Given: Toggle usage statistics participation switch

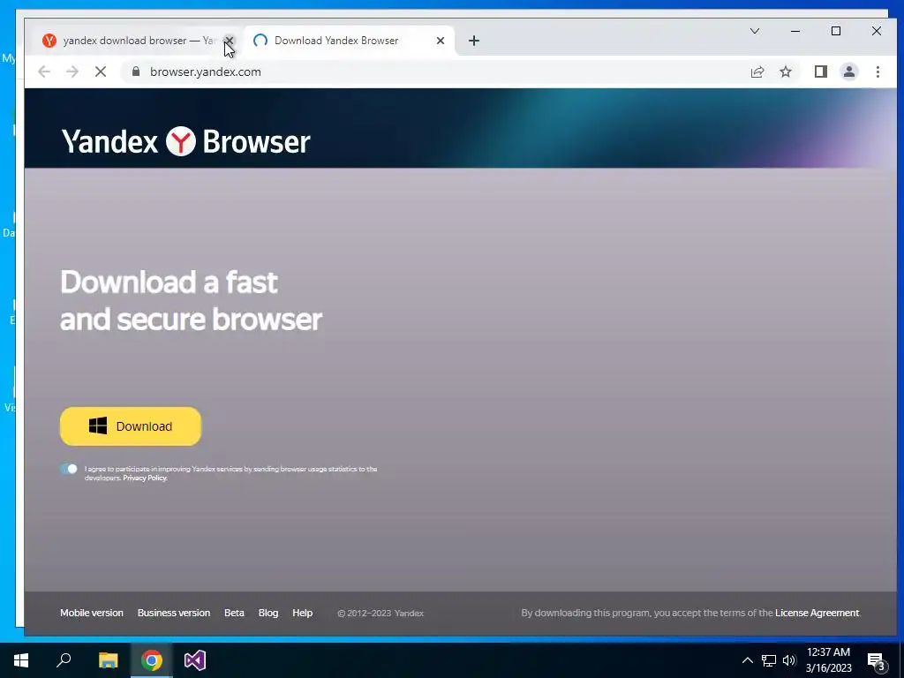Looking at the screenshot, I should 69,469.
